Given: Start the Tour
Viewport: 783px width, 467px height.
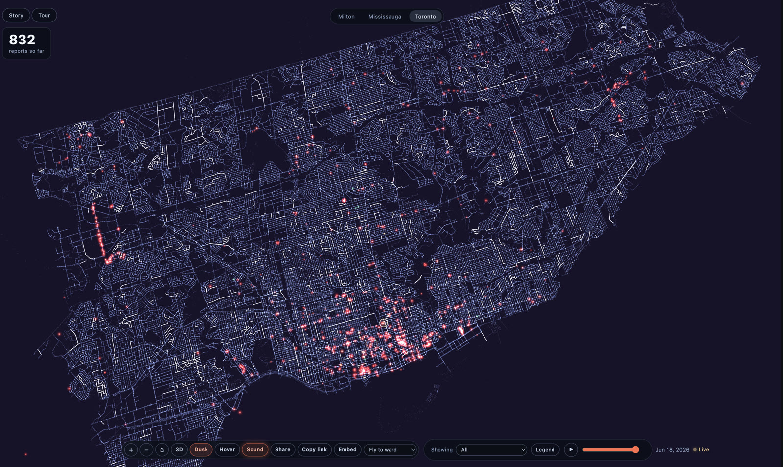Looking at the screenshot, I should (x=44, y=15).
